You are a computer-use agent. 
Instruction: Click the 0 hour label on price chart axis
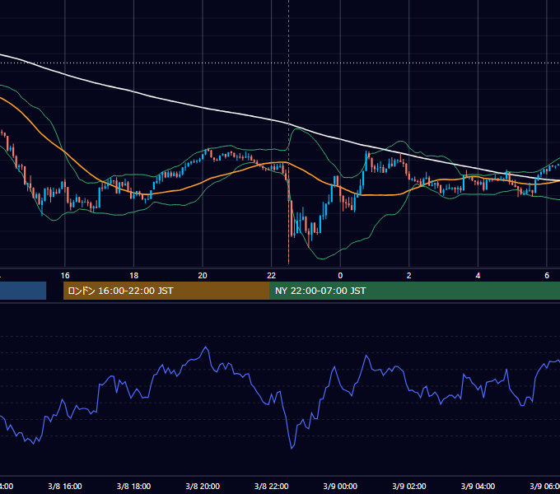point(340,276)
